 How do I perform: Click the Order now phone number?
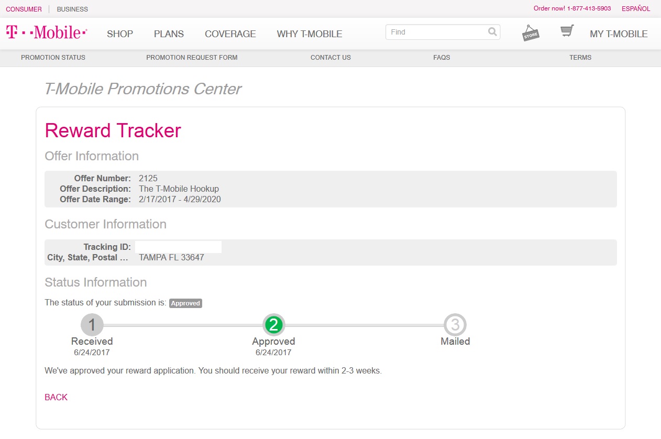tap(572, 9)
